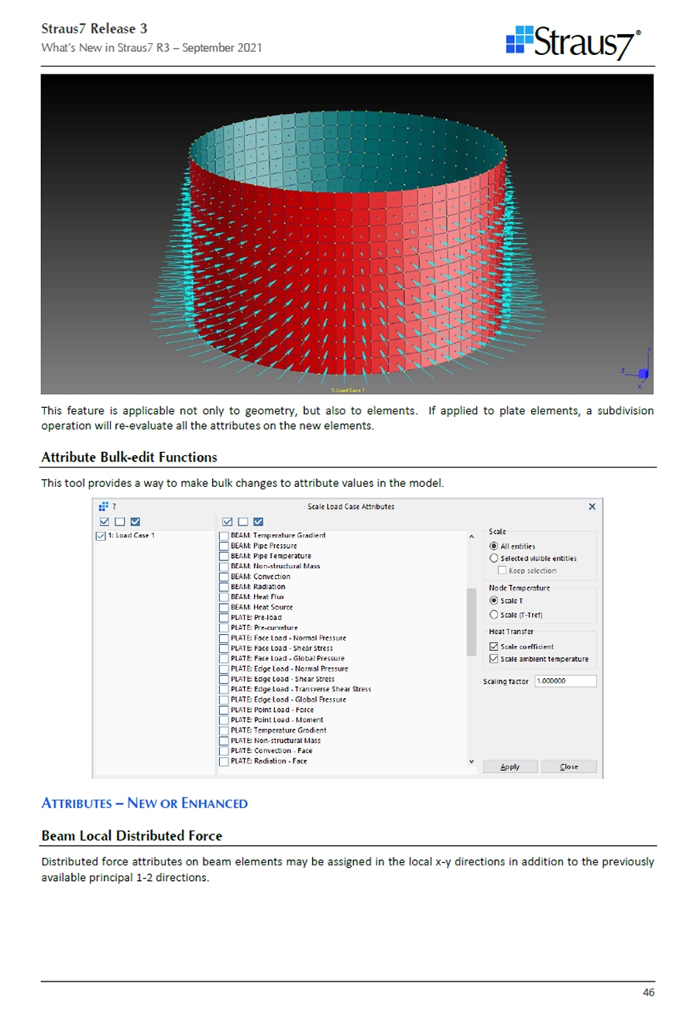697x1021 pixels.
Task: Uncheck all load cases using the empty box icon
Action: 120,522
